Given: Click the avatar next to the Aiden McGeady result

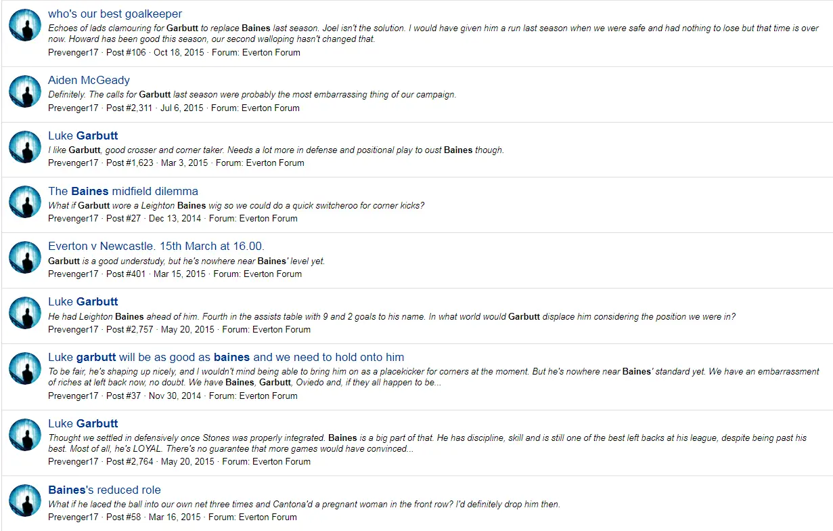Looking at the screenshot, I should tap(25, 91).
